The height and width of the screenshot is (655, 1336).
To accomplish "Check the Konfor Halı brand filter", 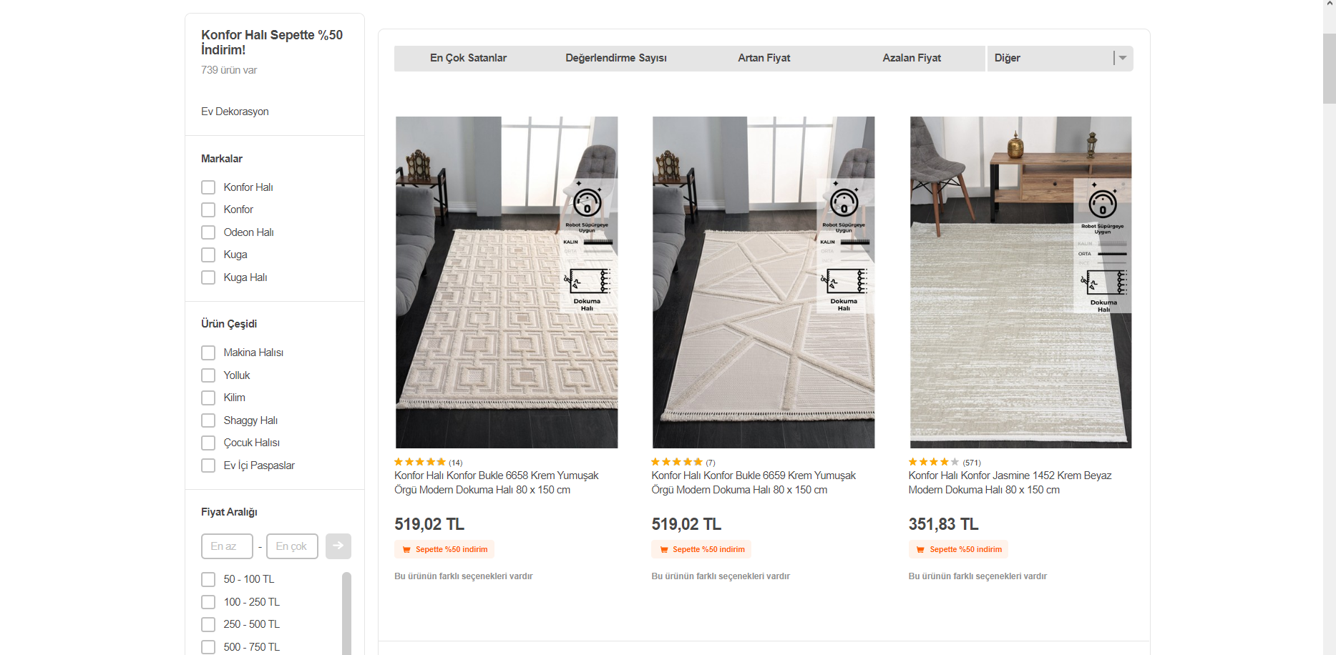I will [208, 187].
